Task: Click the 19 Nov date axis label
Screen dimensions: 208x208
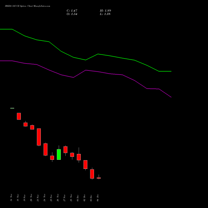Action: 25,198
